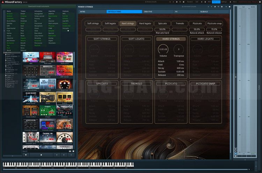Toggle the Sustained articulation tag filter
The height and width of the screenshot is (173, 262).
pos(38,41)
